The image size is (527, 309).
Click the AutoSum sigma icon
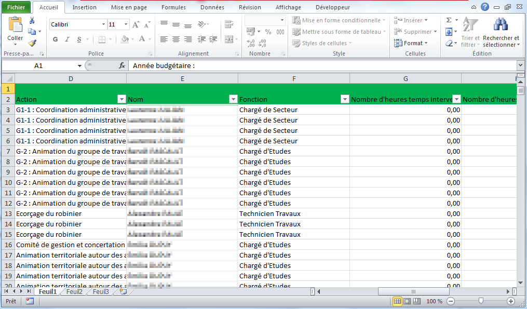tap(449, 20)
